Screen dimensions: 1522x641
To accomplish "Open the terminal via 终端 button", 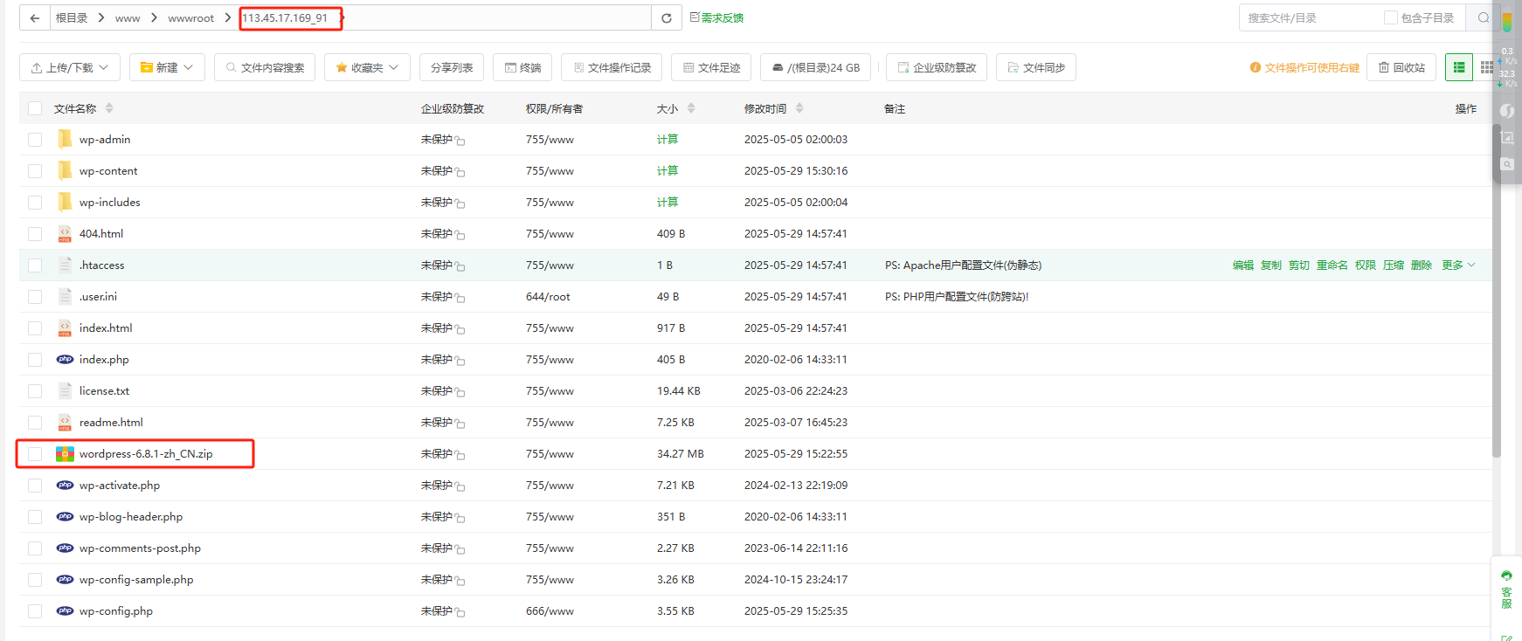I will pyautogui.click(x=522, y=67).
